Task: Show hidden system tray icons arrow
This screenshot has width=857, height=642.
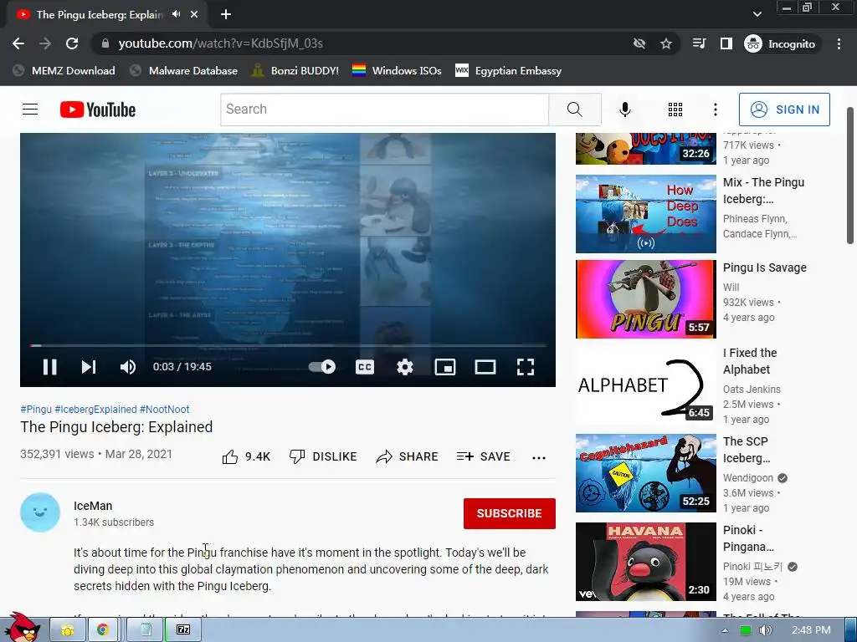Action: (725, 630)
